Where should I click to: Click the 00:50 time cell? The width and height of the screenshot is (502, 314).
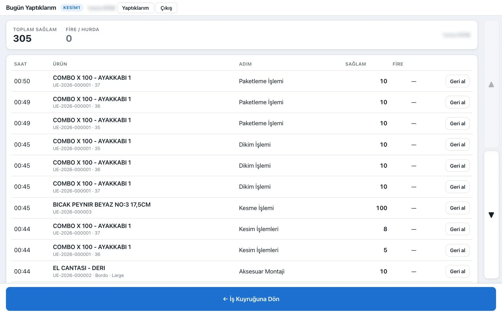pos(22,81)
